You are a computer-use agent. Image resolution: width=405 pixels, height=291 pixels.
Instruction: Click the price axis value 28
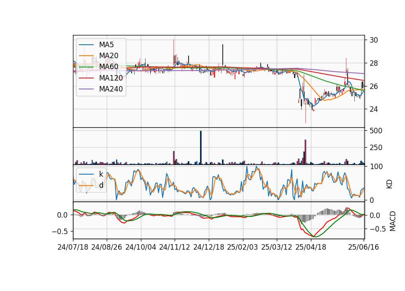[x=374, y=63]
